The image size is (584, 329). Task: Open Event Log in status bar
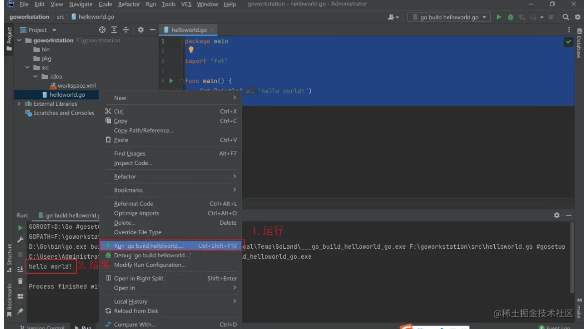[x=554, y=327]
